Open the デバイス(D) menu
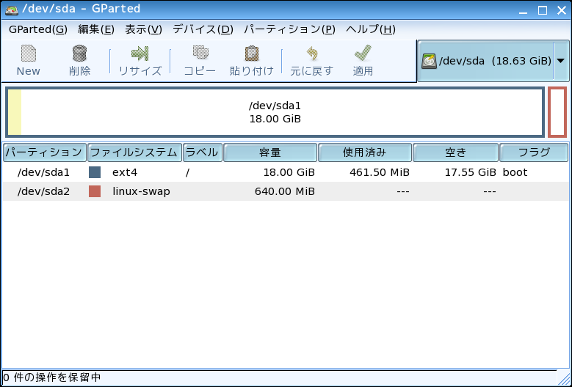The width and height of the screenshot is (572, 387). [203, 29]
